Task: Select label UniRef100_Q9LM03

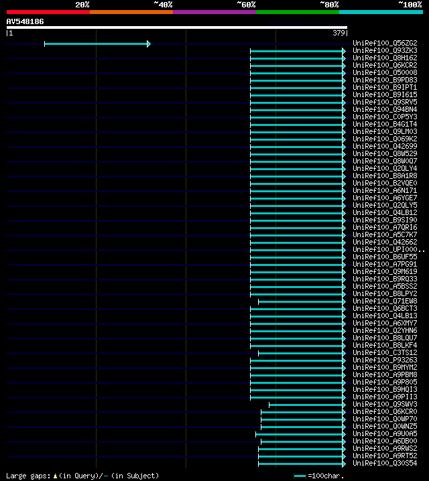Action: (x=385, y=131)
